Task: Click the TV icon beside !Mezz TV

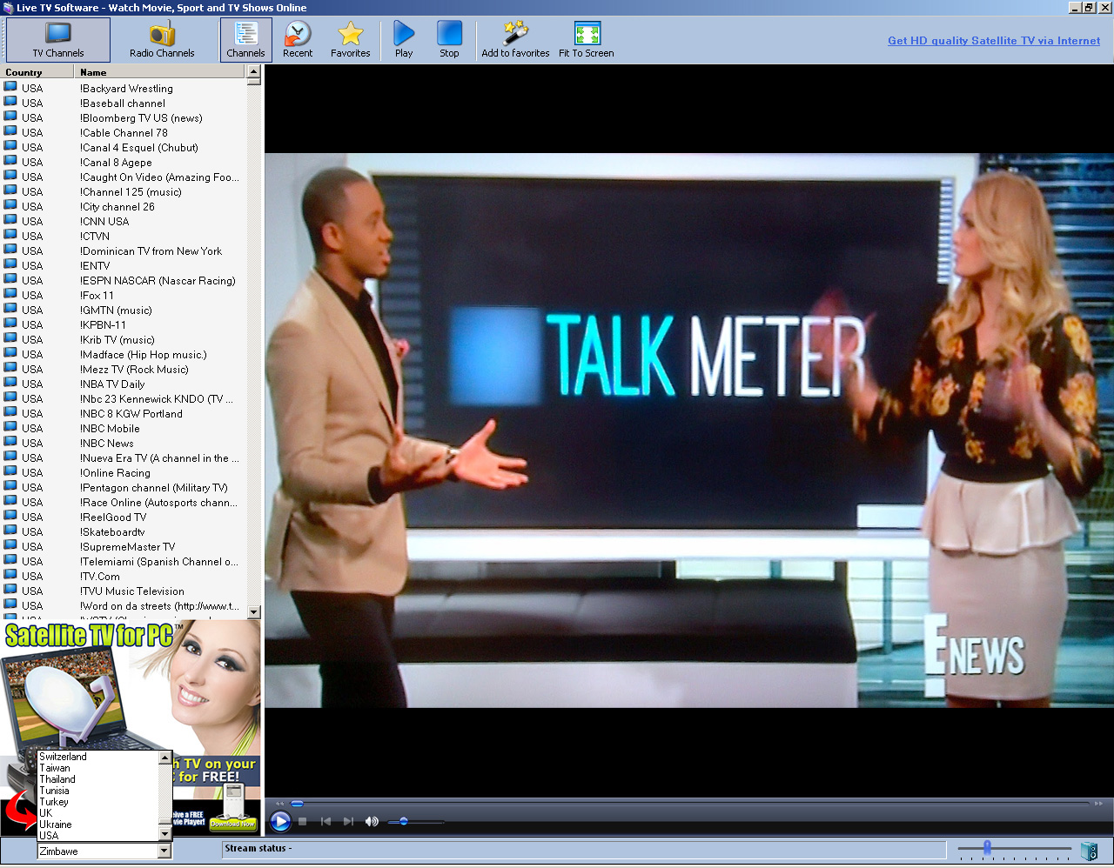Action: coord(10,369)
